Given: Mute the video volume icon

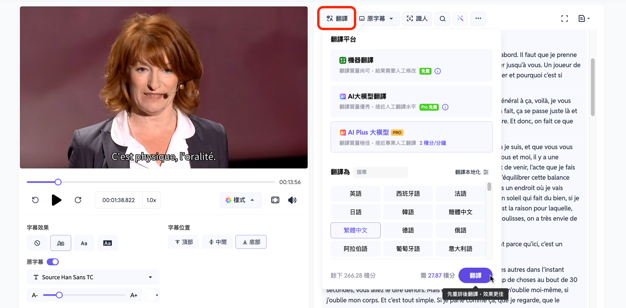Looking at the screenshot, I should 292,200.
